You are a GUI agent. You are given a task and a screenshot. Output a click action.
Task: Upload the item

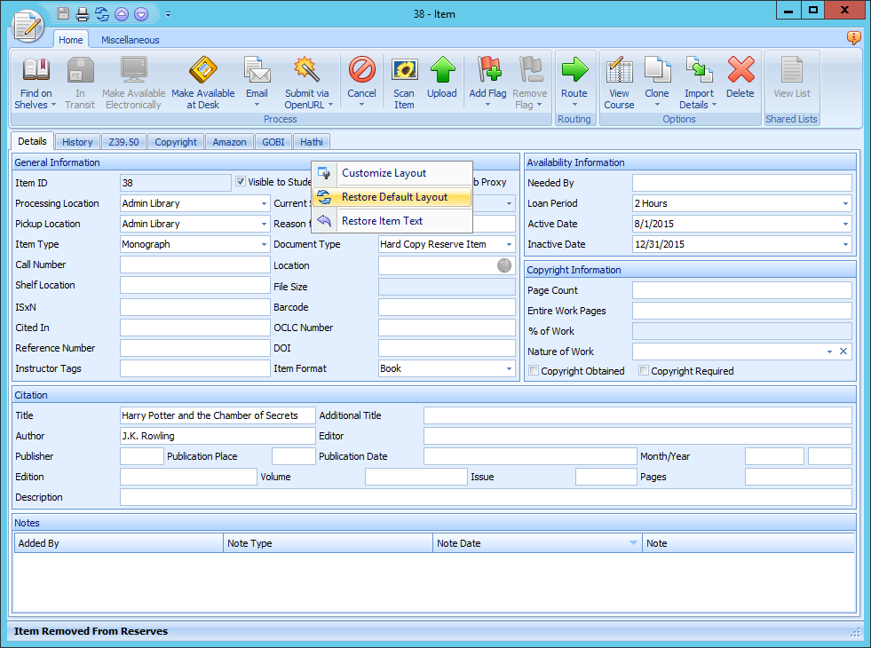(x=441, y=80)
